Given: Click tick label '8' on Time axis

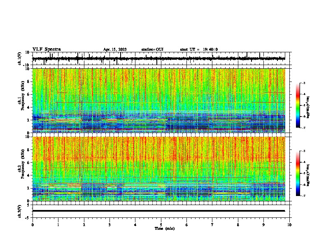Looking at the screenshot, I should 238,225.
